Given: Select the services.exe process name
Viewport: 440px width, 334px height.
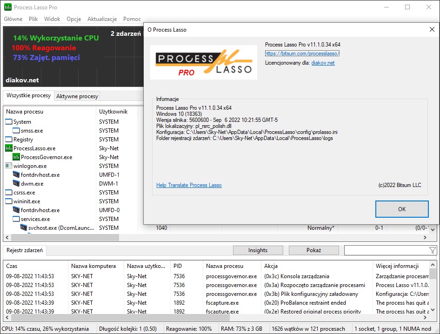Looking at the screenshot, I should tap(35, 219).
